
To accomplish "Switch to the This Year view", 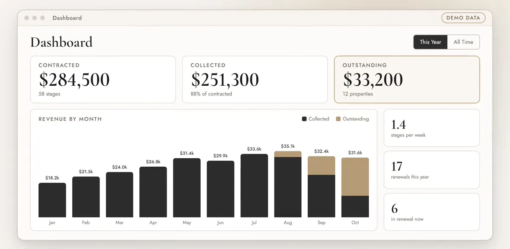I will (x=431, y=42).
